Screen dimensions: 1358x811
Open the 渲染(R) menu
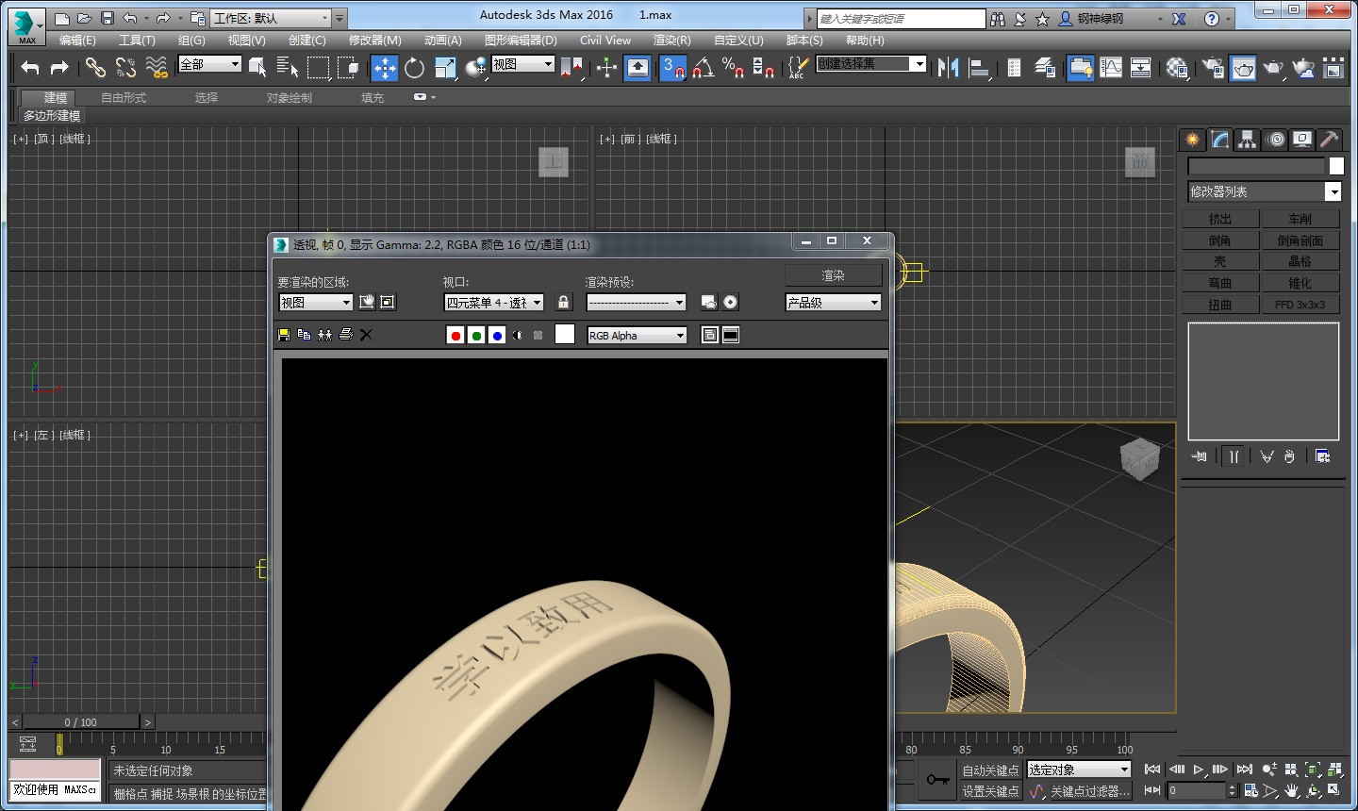(x=672, y=41)
